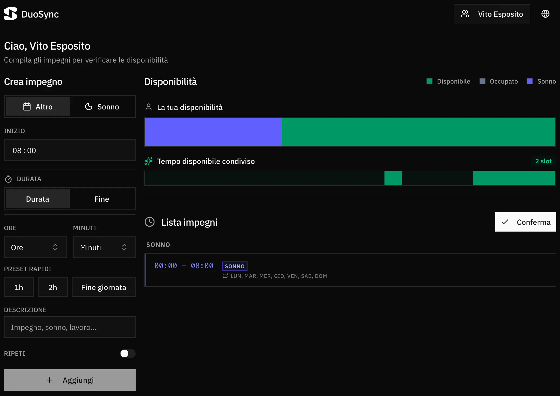Click the DuoSync logo icon
Screen dimensions: 560x396
point(10,14)
